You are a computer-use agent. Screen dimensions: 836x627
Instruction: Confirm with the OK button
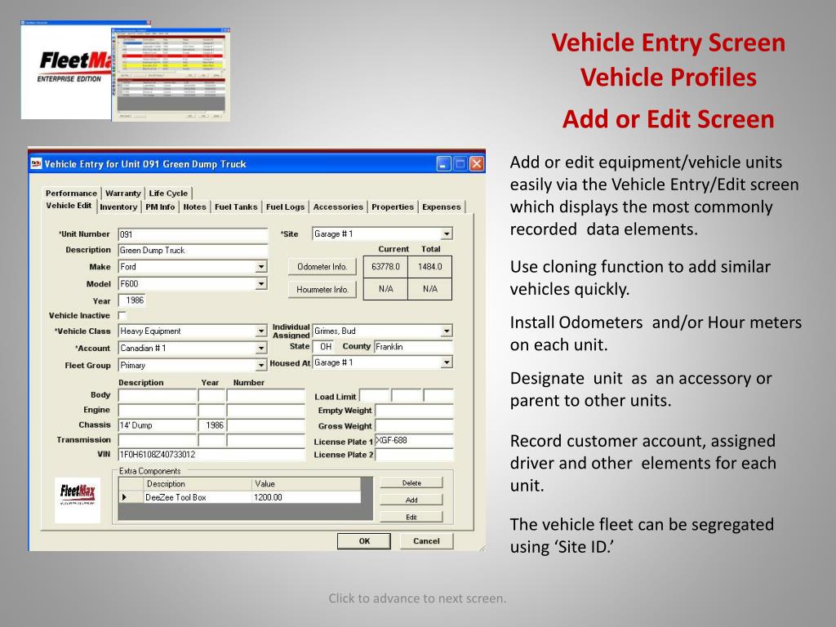pos(364,541)
